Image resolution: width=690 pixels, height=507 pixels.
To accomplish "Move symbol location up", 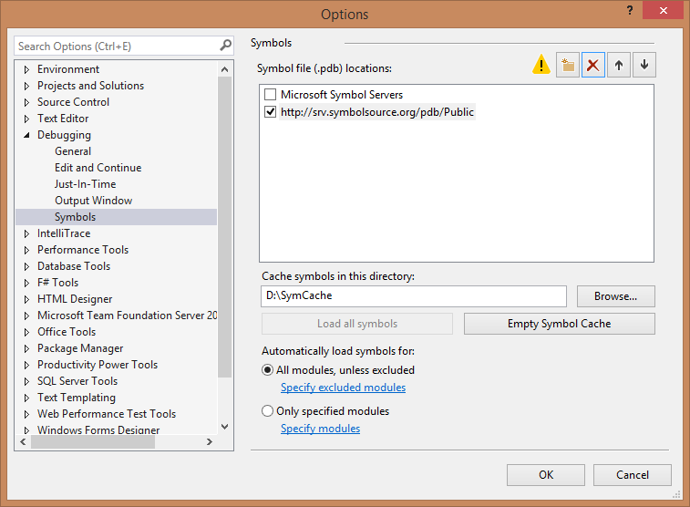I will pos(619,65).
